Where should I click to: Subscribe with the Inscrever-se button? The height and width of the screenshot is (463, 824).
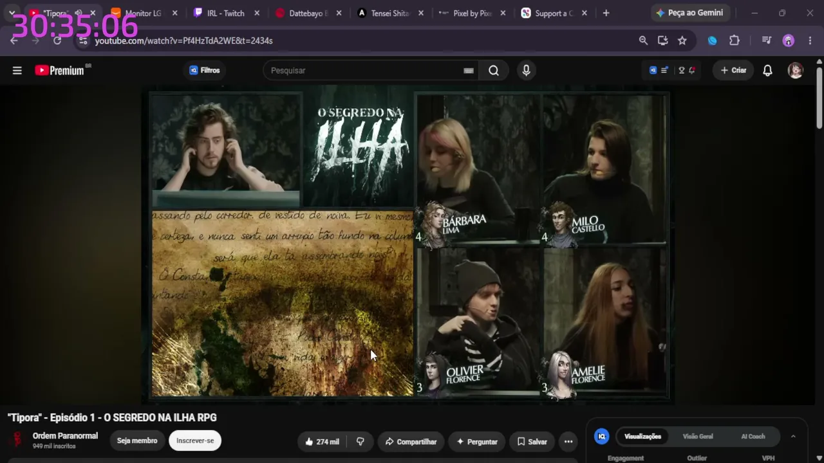point(195,440)
